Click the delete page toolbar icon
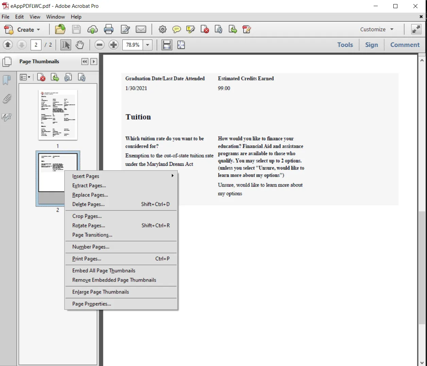427x366 pixels. coord(205,30)
